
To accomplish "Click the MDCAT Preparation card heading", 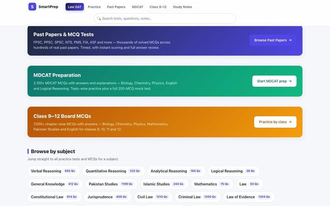I will click(x=57, y=75).
